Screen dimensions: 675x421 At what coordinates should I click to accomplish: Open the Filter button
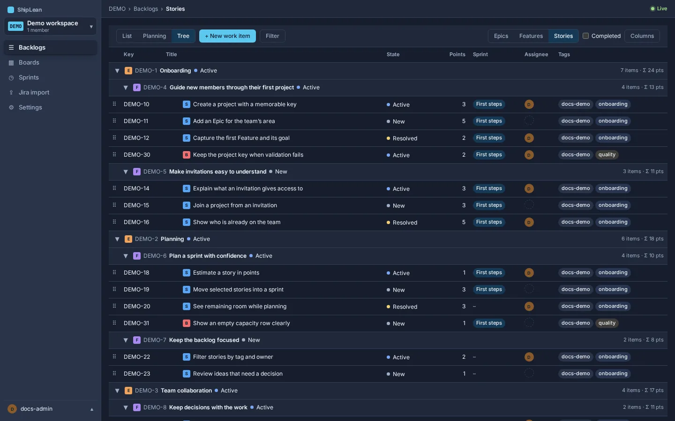click(x=272, y=36)
